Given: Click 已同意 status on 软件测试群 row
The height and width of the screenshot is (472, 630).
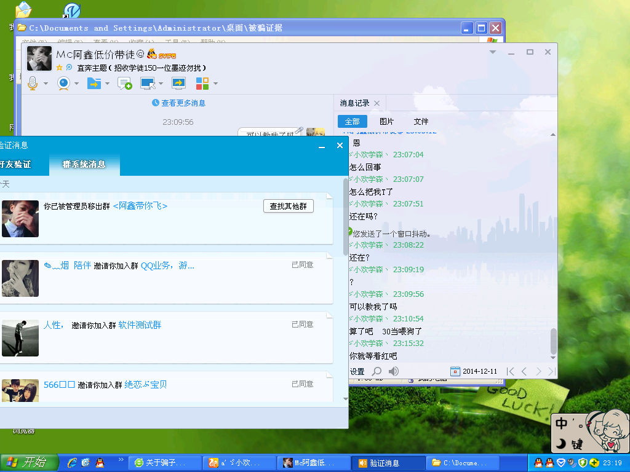Looking at the screenshot, I should [303, 324].
